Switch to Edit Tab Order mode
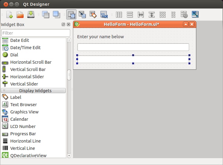Screen dimensions: 223x165 click(x=104, y=15)
